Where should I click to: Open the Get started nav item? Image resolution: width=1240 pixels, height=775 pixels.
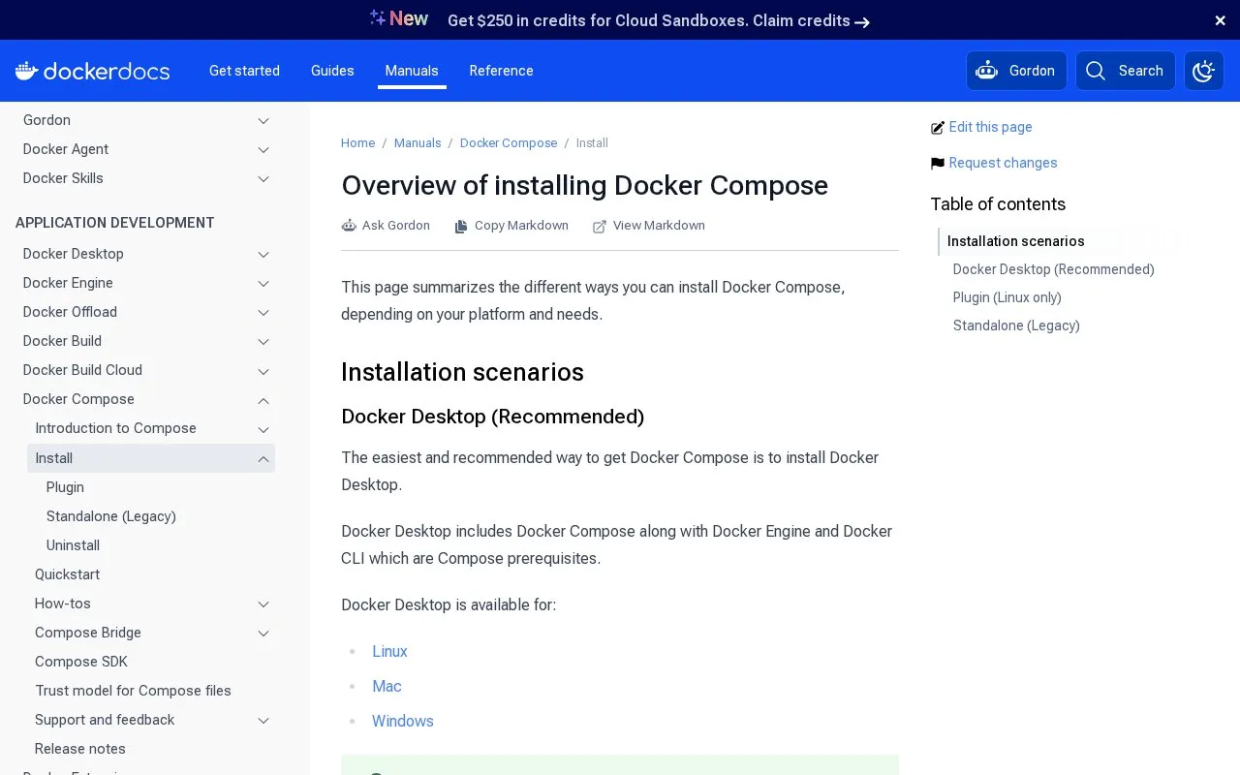244,71
